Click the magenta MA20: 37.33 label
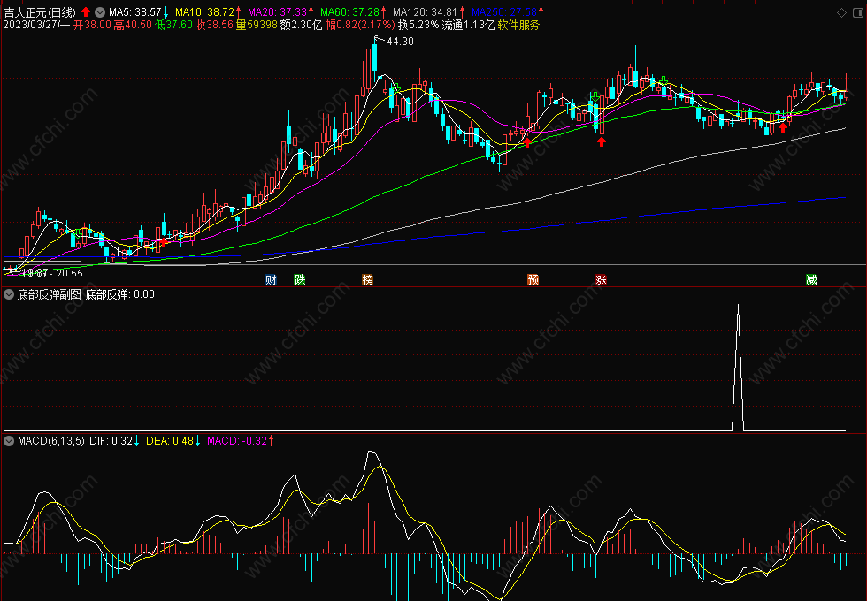 (277, 12)
